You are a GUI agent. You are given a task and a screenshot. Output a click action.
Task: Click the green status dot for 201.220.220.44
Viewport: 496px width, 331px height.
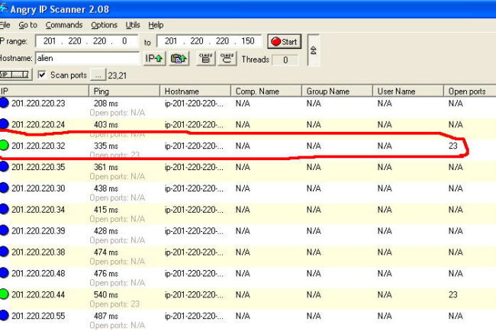[5, 294]
